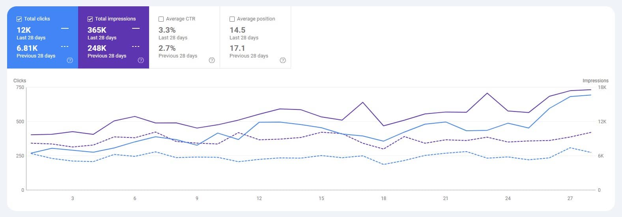This screenshot has width=622, height=217.
Task: Click the 500 clicks axis label
Action: pyautogui.click(x=20, y=122)
